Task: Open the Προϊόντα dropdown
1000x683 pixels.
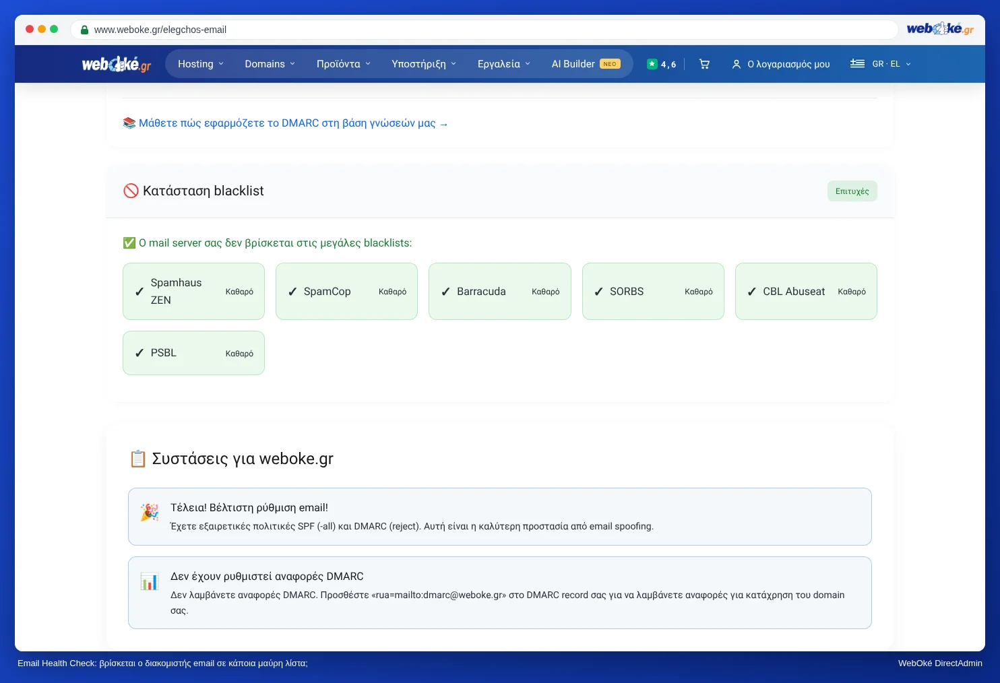Action: 344,64
